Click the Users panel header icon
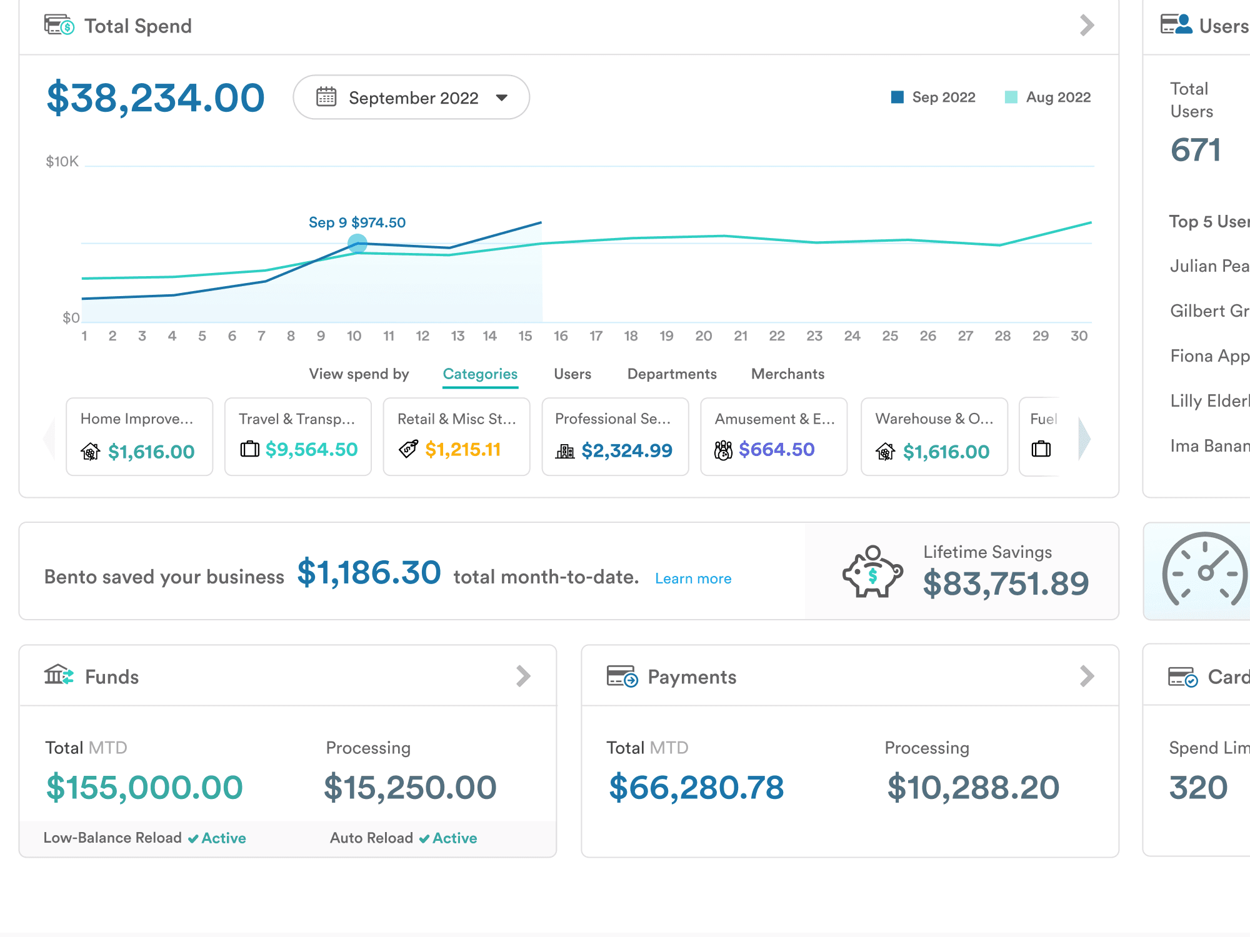Image resolution: width=1250 pixels, height=937 pixels. (1176, 25)
